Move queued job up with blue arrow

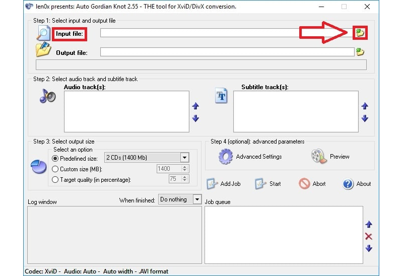(x=369, y=224)
